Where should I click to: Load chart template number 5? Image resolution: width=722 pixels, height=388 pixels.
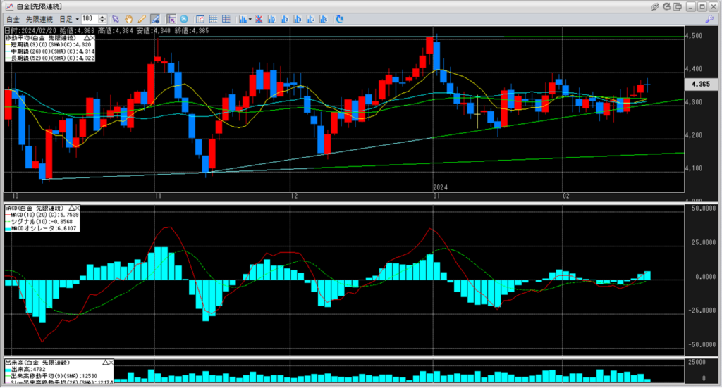tap(323, 19)
